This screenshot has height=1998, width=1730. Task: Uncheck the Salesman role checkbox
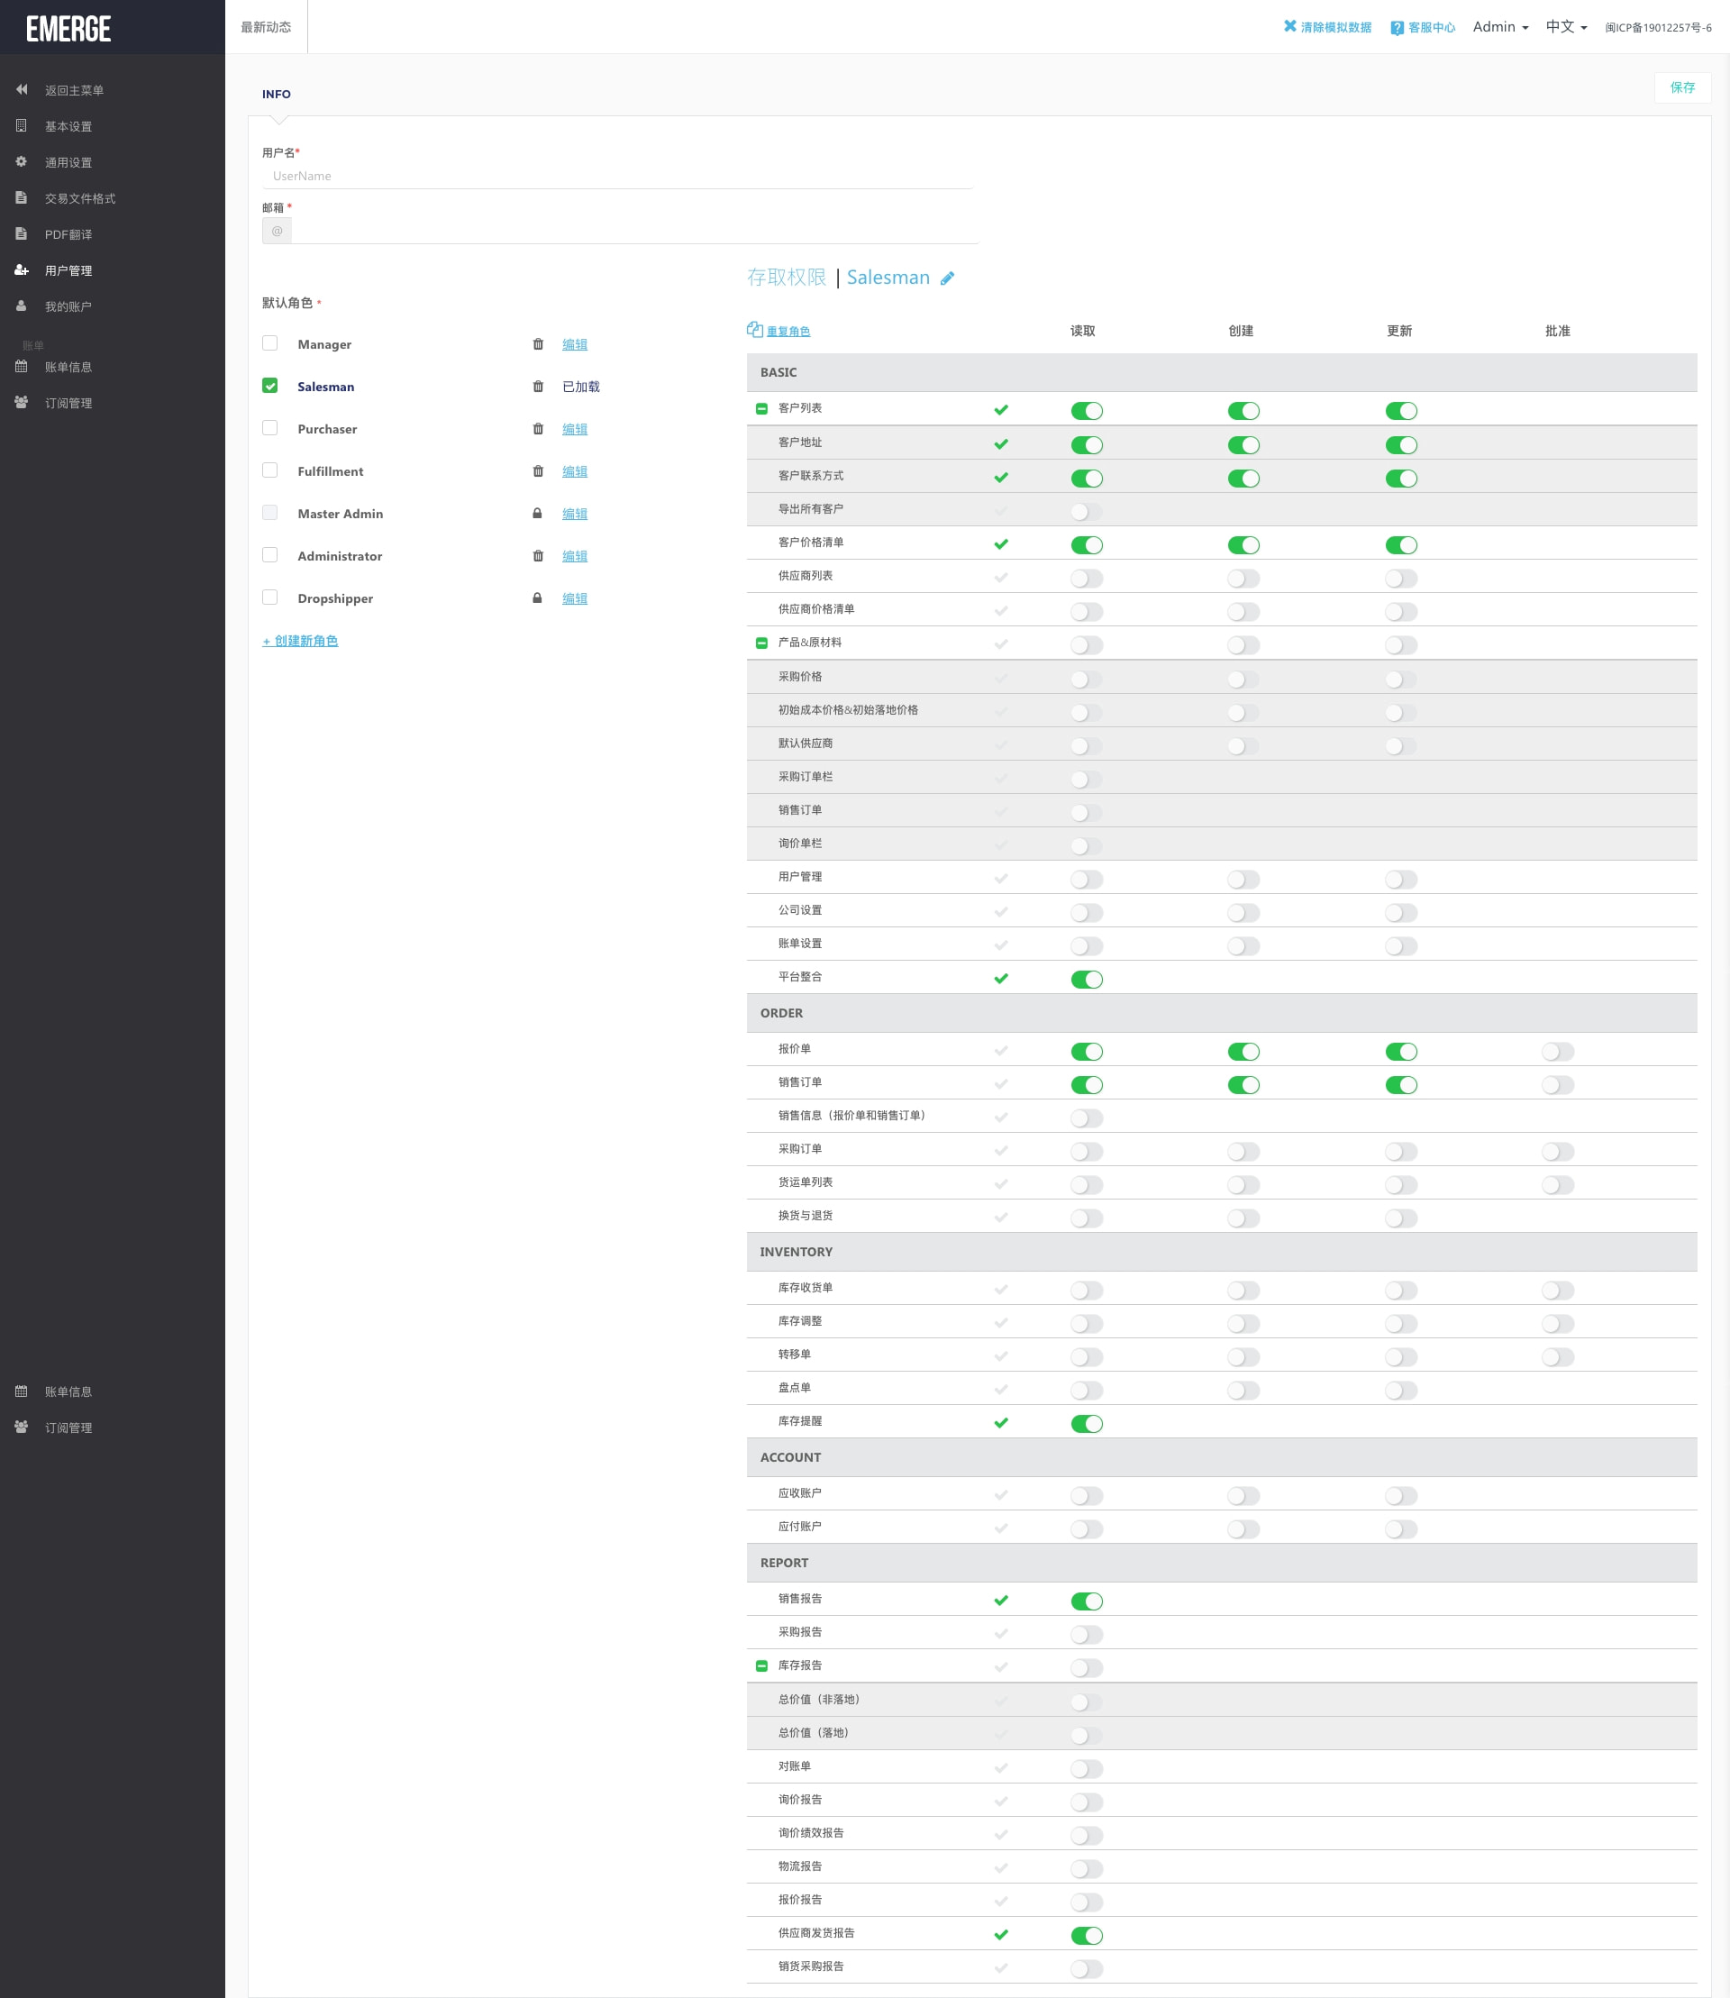[x=269, y=386]
